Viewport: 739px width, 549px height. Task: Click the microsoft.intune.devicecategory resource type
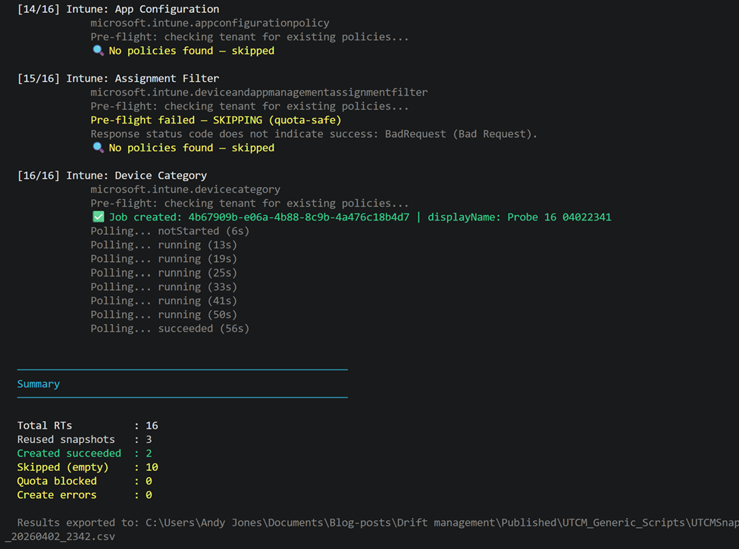coord(186,189)
